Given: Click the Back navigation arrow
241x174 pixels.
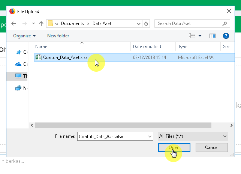Looking at the screenshot, I should point(13,24).
